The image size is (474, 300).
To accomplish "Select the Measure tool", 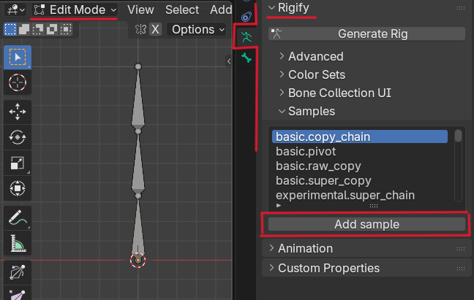I will pos(17,243).
